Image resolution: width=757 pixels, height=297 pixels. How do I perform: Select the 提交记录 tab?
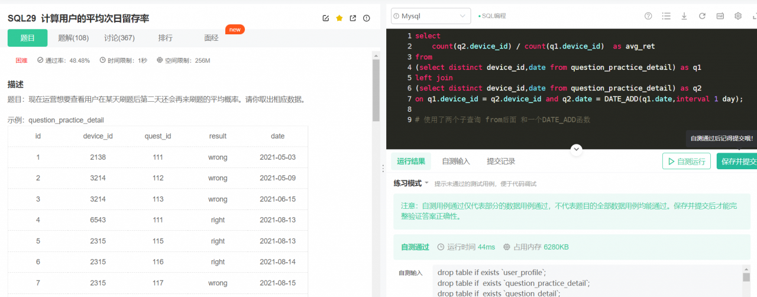coord(501,161)
